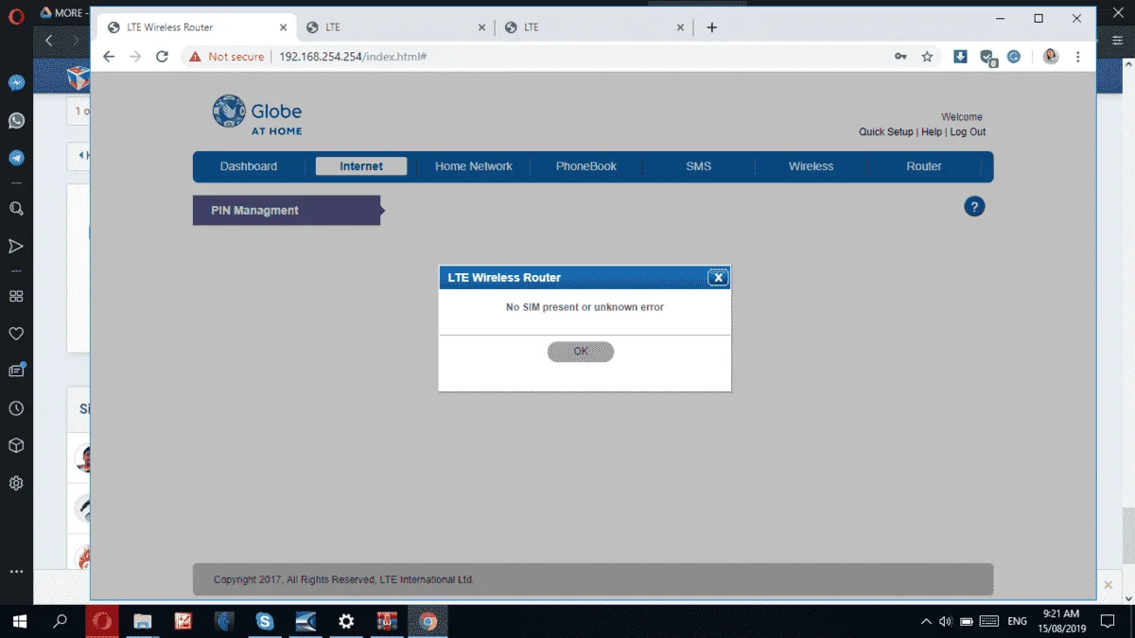Select PIN Managment side menu item
The image size is (1135, 638).
[287, 211]
